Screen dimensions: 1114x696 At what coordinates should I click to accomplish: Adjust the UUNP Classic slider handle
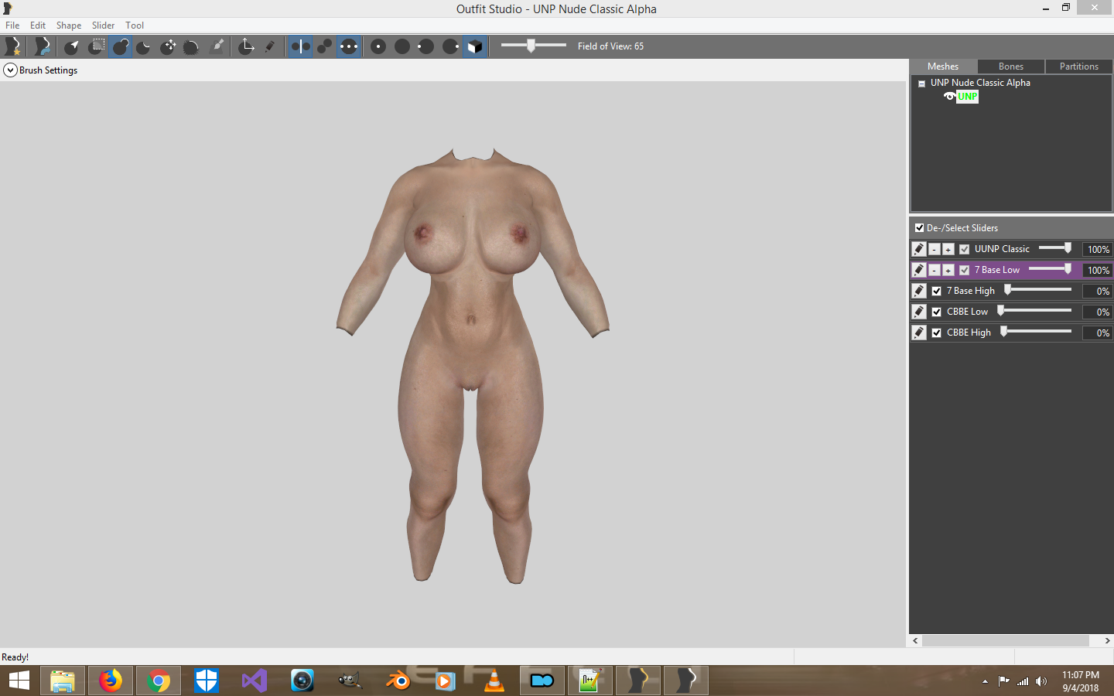1068,248
